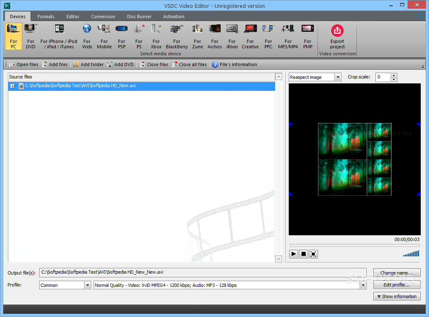The height and width of the screenshot is (317, 429).
Task: Open the Disc Burner tab
Action: [x=139, y=17]
